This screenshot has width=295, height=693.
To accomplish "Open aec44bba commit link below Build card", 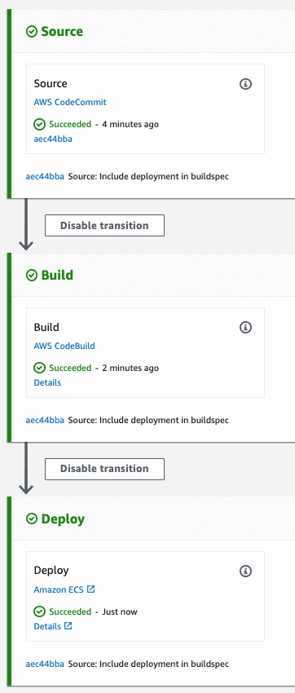I will point(45,420).
